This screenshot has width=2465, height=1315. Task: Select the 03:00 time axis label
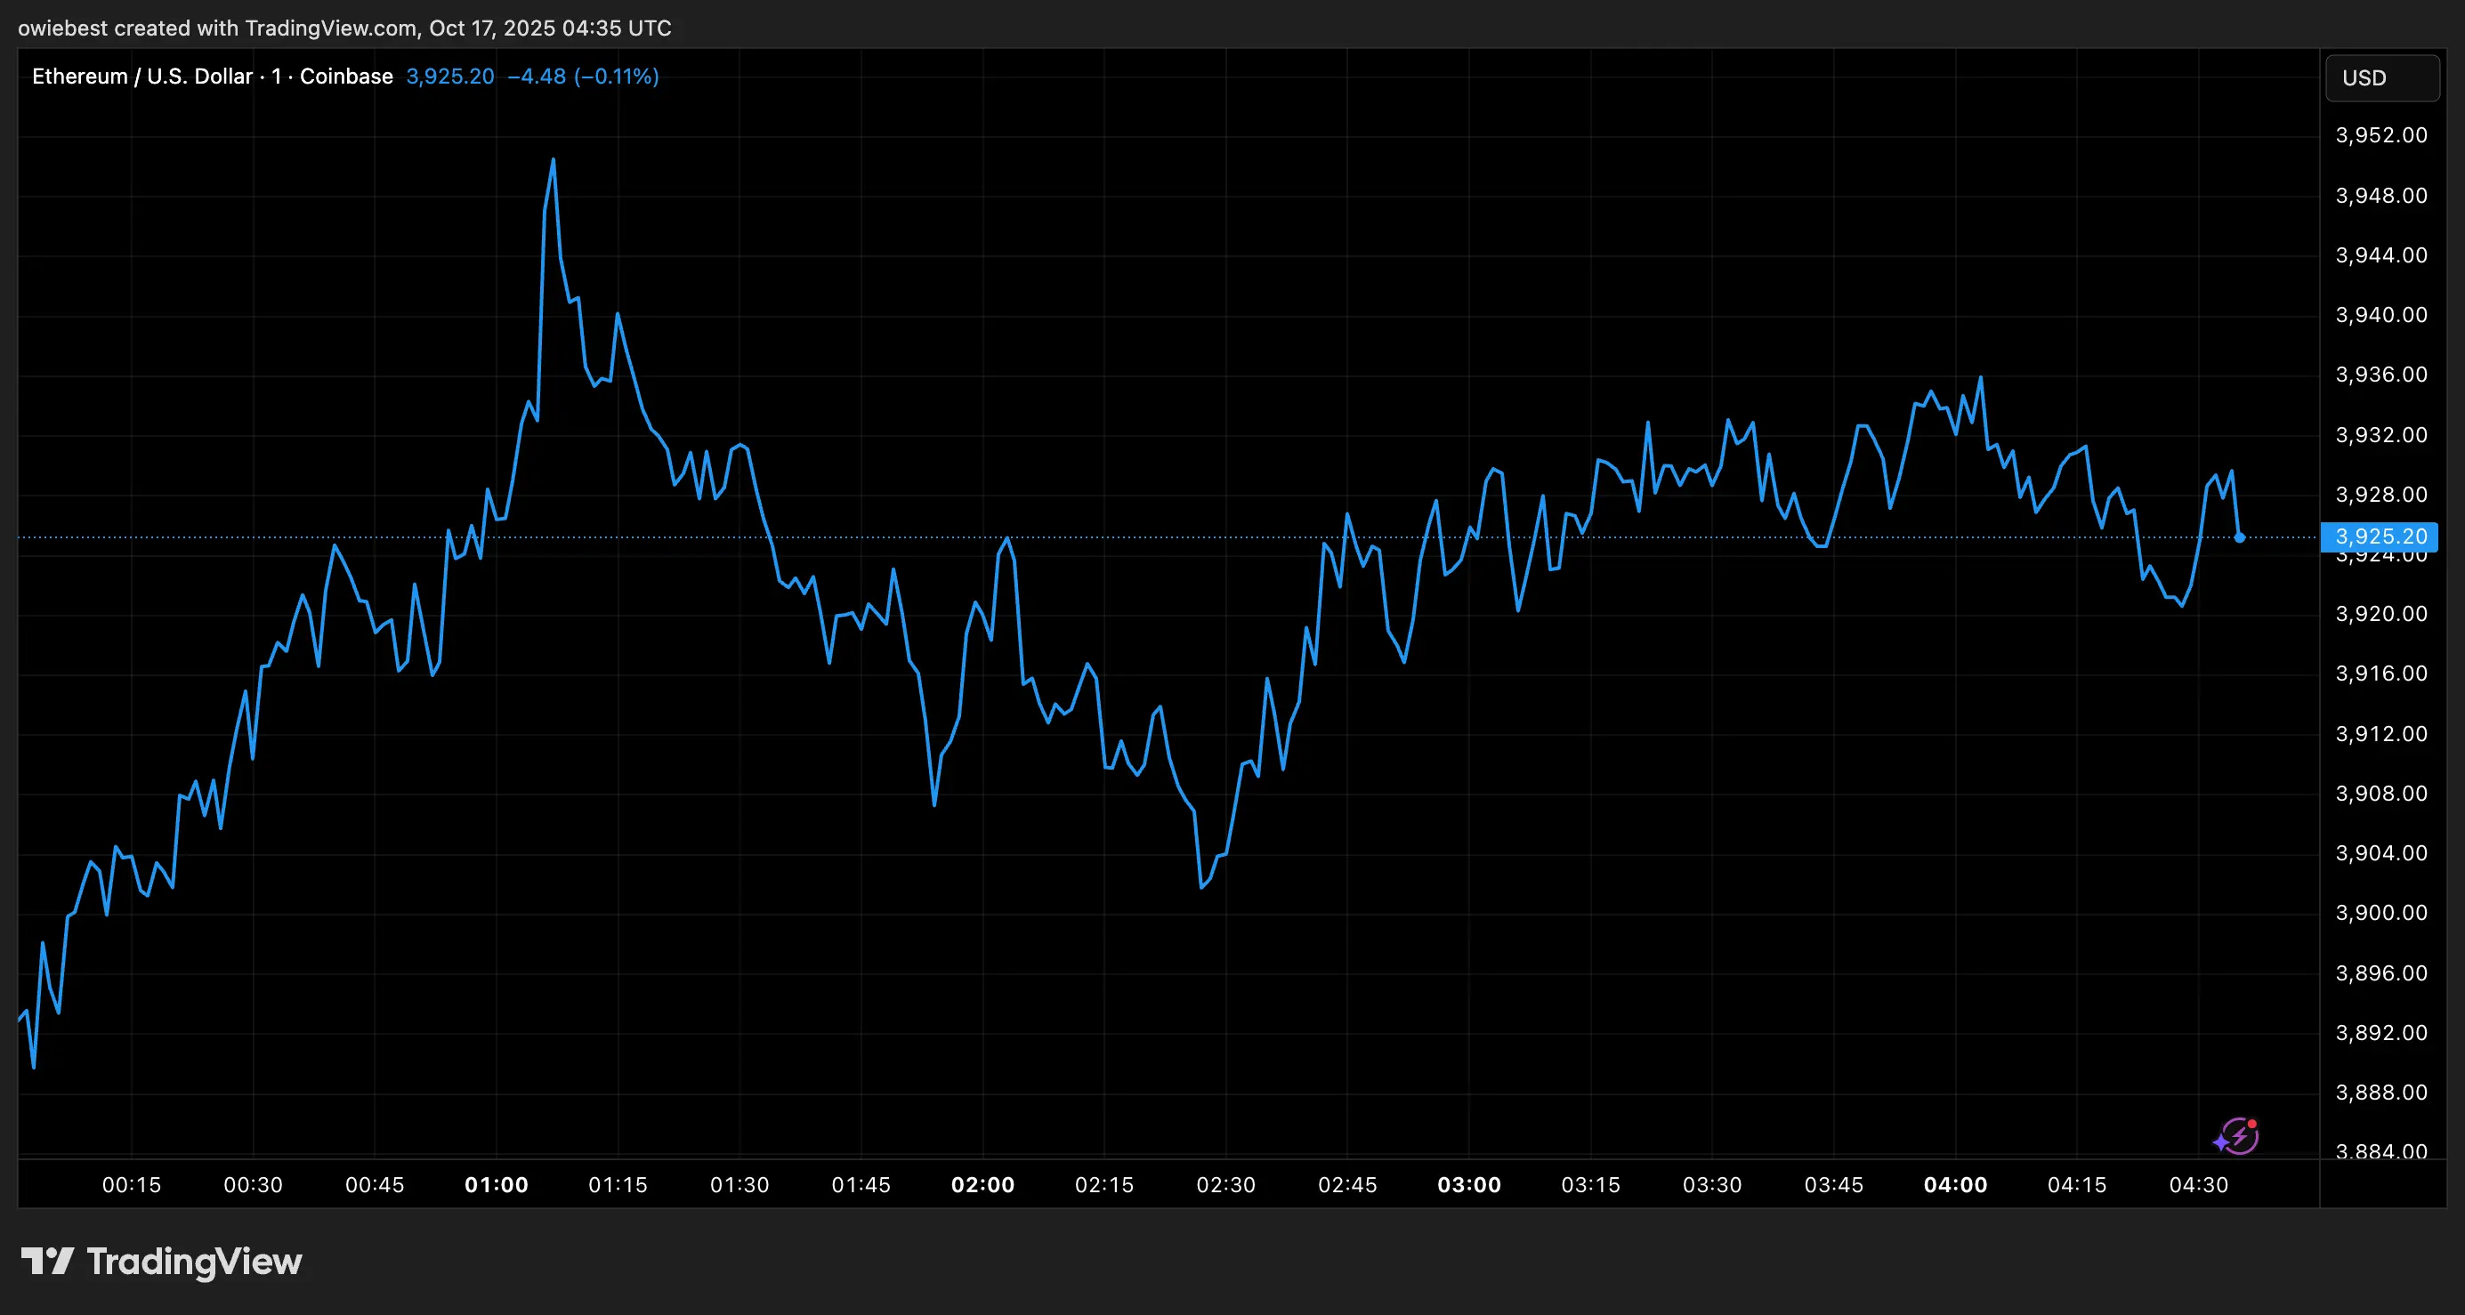point(1469,1185)
